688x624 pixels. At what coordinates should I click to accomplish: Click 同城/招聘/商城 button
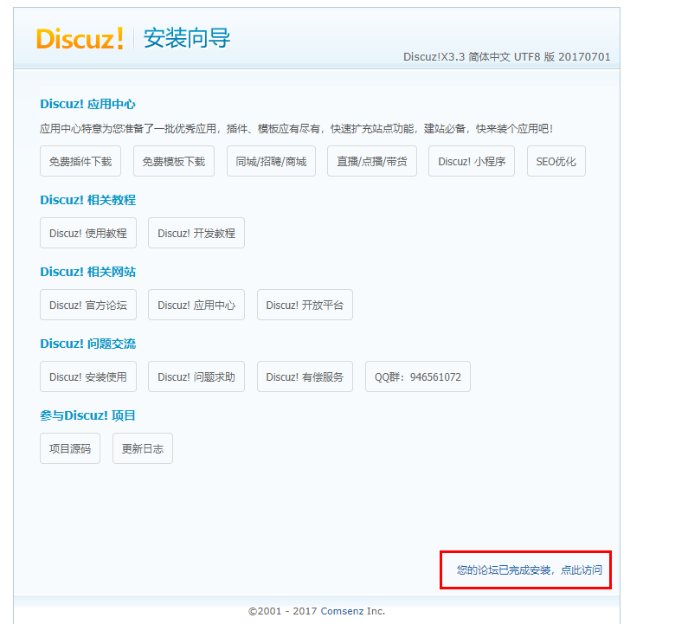coord(271,161)
